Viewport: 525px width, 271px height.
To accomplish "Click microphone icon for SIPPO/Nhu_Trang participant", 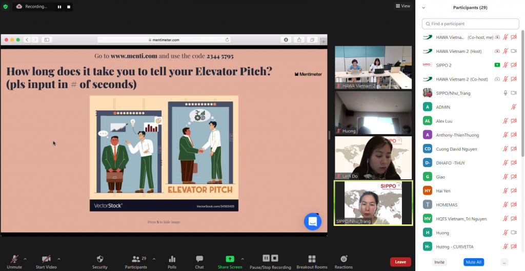I will coord(506,93).
